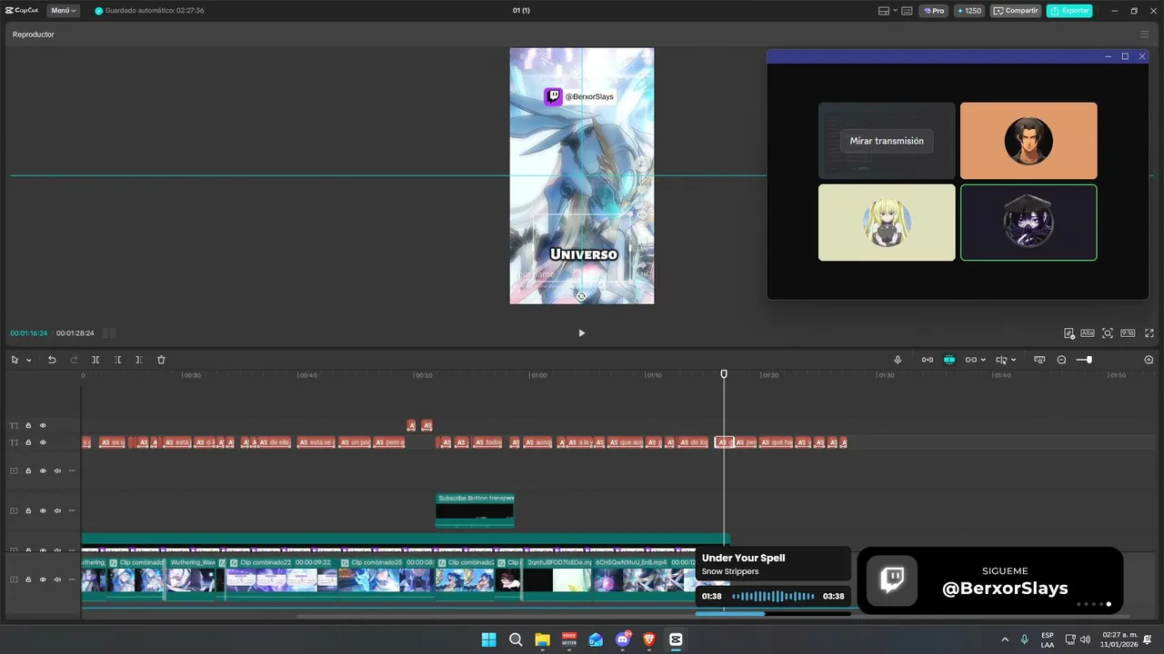Enter fullscreen player view
This screenshot has width=1164, height=654.
point(1149,333)
